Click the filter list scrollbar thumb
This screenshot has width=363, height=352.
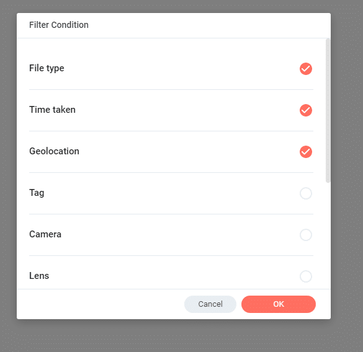(x=328, y=111)
